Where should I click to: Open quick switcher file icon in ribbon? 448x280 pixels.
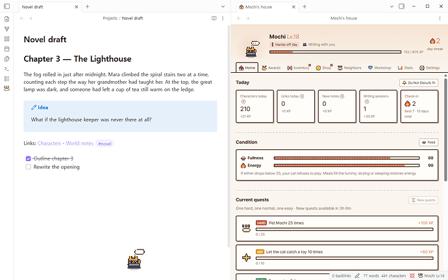pos(7,19)
